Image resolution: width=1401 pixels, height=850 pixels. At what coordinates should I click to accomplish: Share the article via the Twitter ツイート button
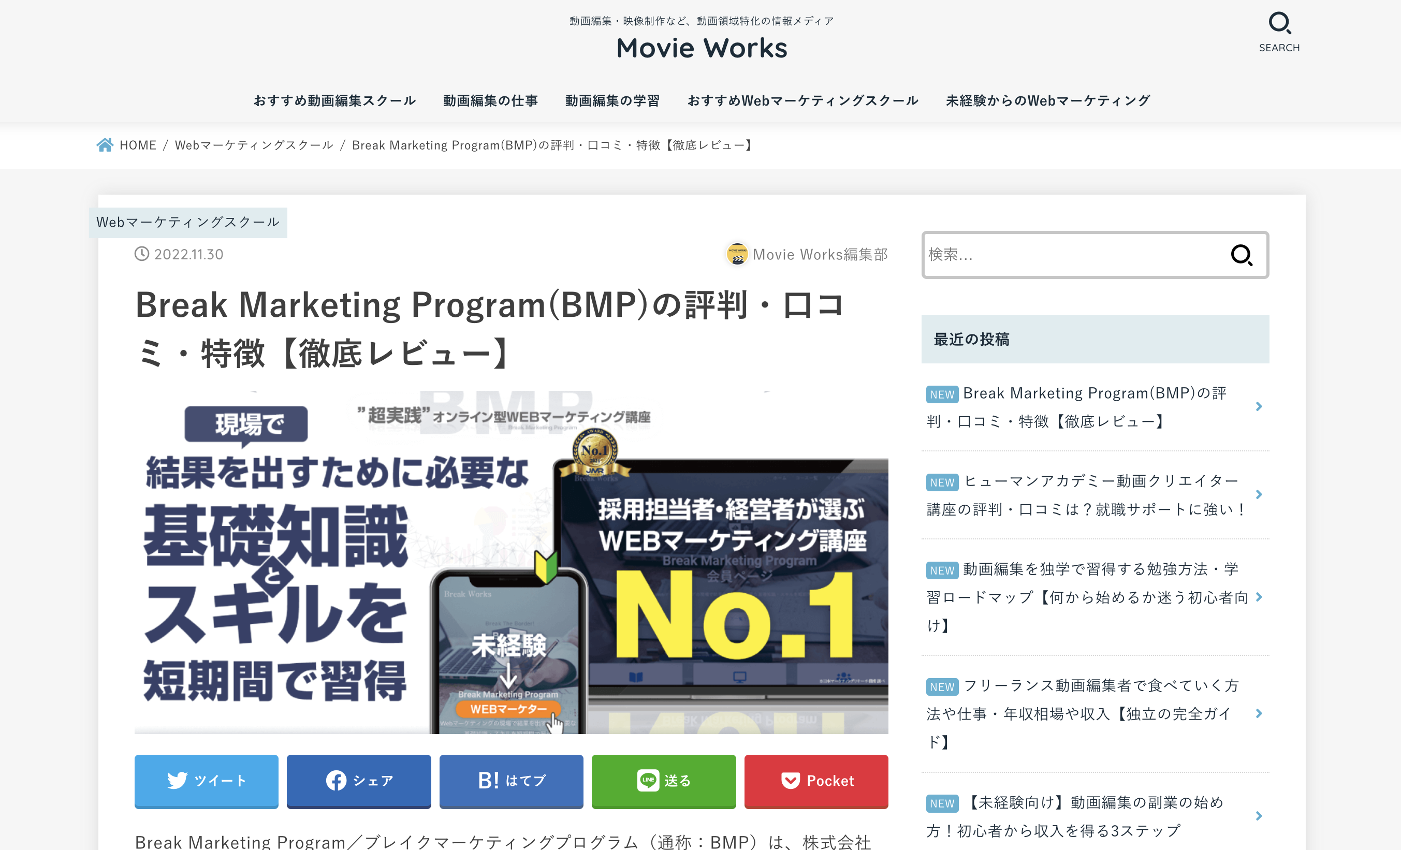(x=207, y=780)
